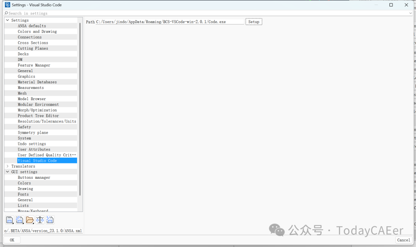The image size is (416, 247).
Task: Open the search bar dropdown arrow
Action: click(411, 13)
